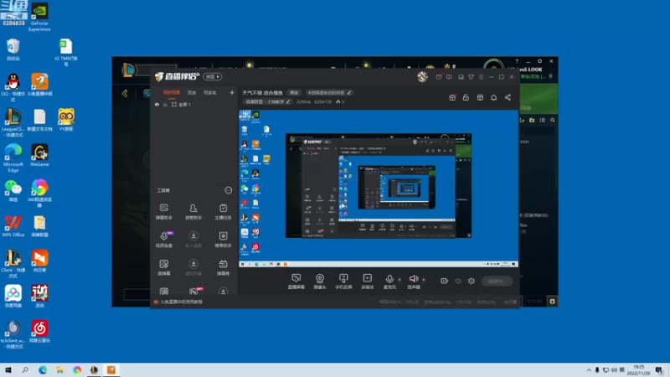Viewport: 670px width, 377px height.
Task: Click the stream start button on bottom right
Action: point(497,281)
